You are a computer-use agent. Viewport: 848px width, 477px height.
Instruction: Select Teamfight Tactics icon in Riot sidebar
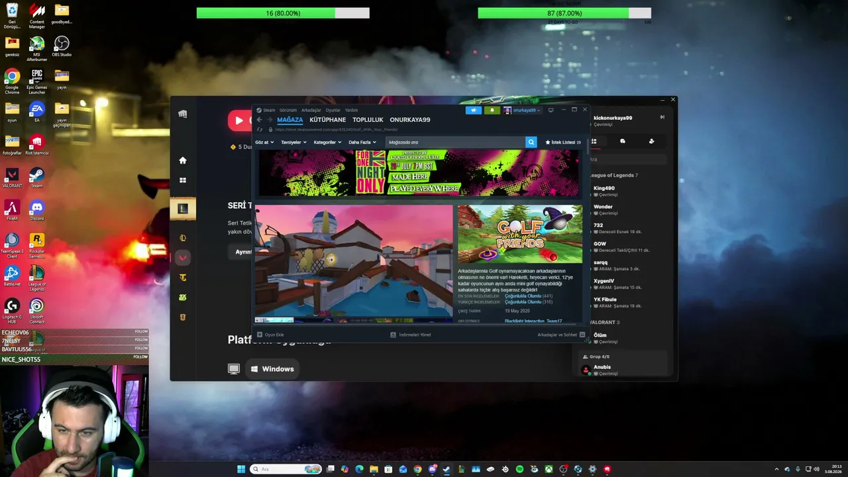183,278
